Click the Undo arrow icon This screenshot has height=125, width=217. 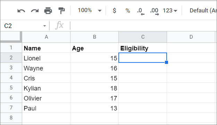tap(21, 11)
